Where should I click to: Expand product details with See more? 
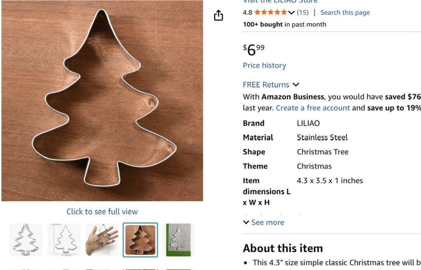pyautogui.click(x=264, y=222)
